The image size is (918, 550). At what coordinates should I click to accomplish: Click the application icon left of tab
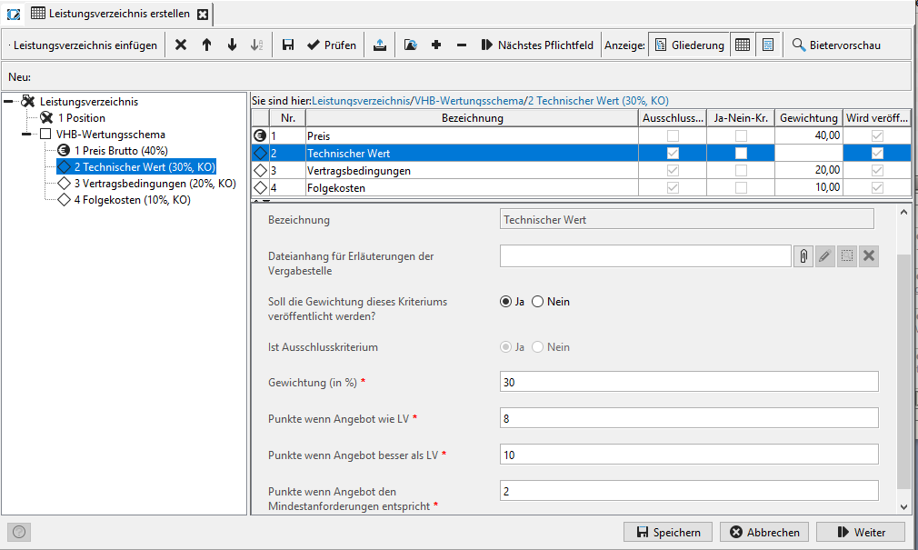14,14
